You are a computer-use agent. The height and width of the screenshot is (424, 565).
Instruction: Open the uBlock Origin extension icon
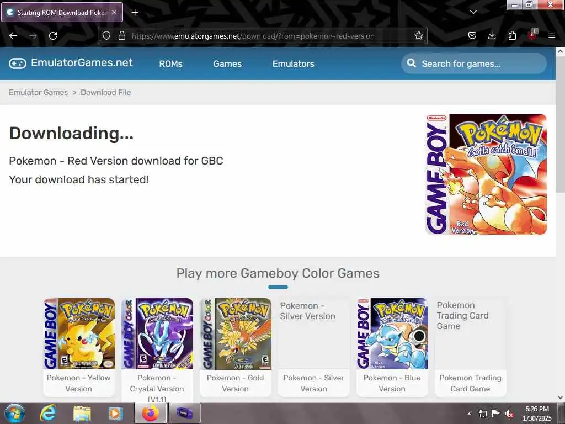[x=532, y=35]
